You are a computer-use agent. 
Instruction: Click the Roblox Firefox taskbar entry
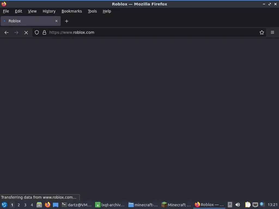click(x=209, y=205)
